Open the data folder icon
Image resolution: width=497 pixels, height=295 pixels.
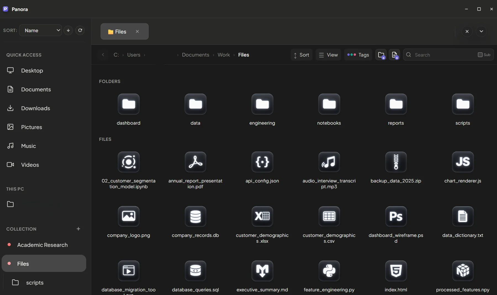point(195,104)
